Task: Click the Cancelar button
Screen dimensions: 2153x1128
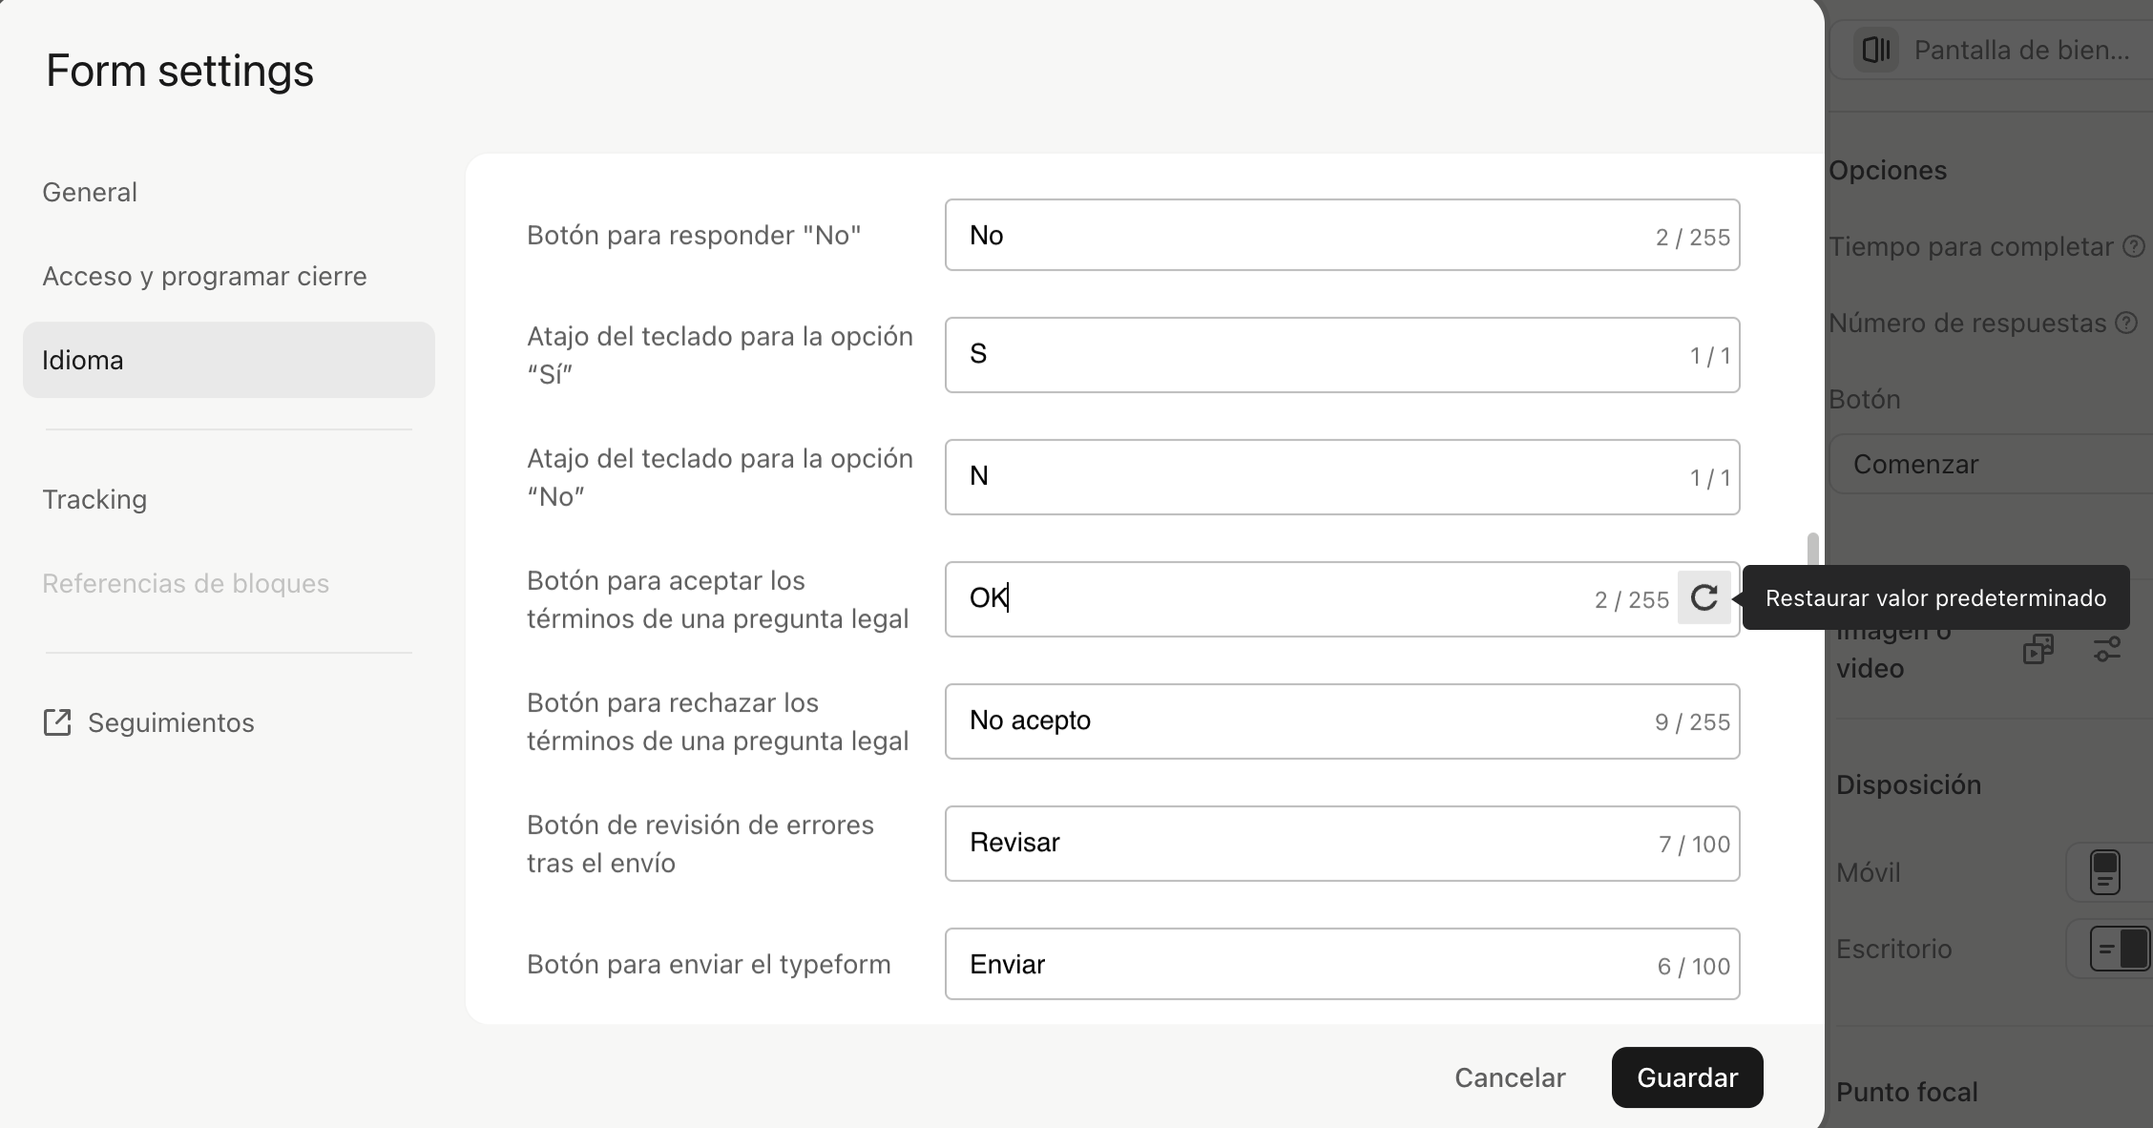Action: [x=1510, y=1077]
